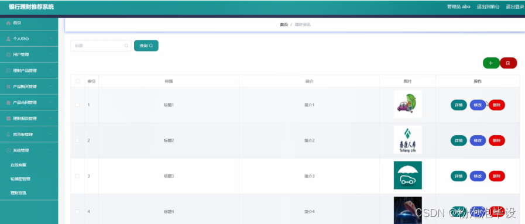Focus the 标题 search input field
Viewport: 525px width, 224px height.
101,46
